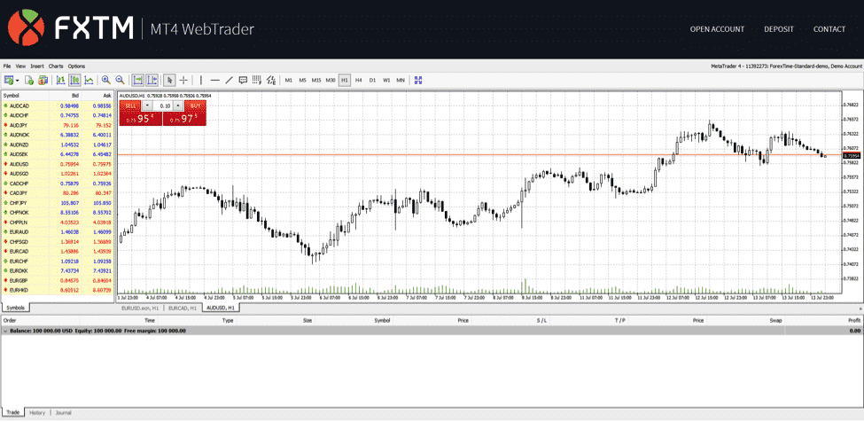This screenshot has height=422, width=864.
Task: Click the FXTM logo
Action: [71, 28]
